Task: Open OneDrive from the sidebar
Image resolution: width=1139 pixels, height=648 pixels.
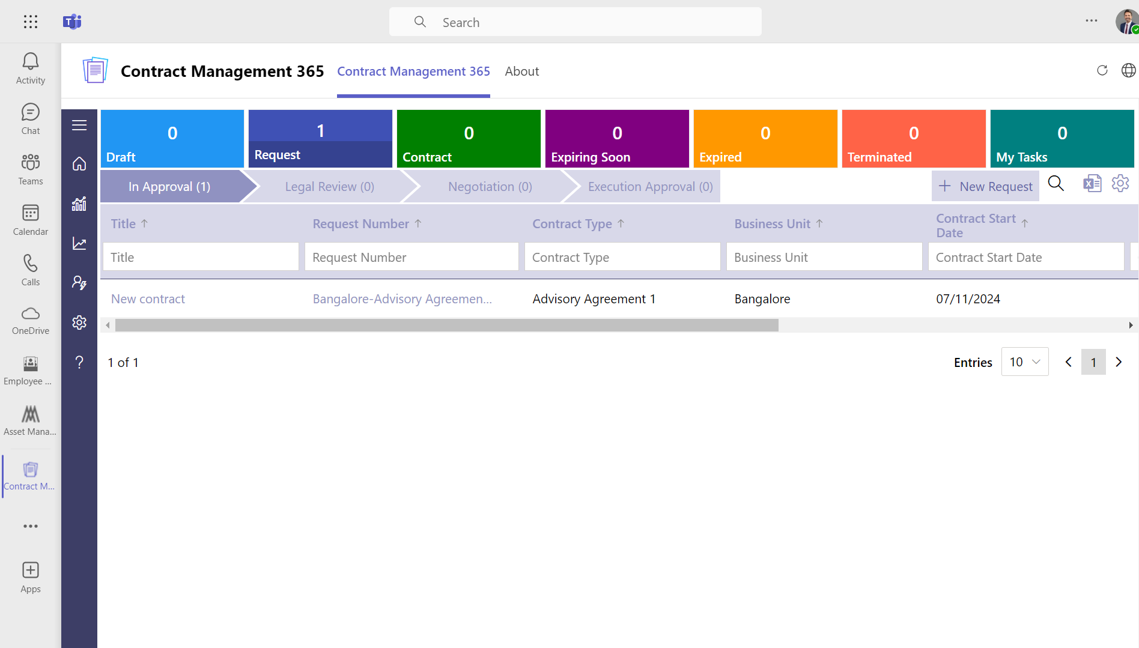Action: [x=31, y=321]
